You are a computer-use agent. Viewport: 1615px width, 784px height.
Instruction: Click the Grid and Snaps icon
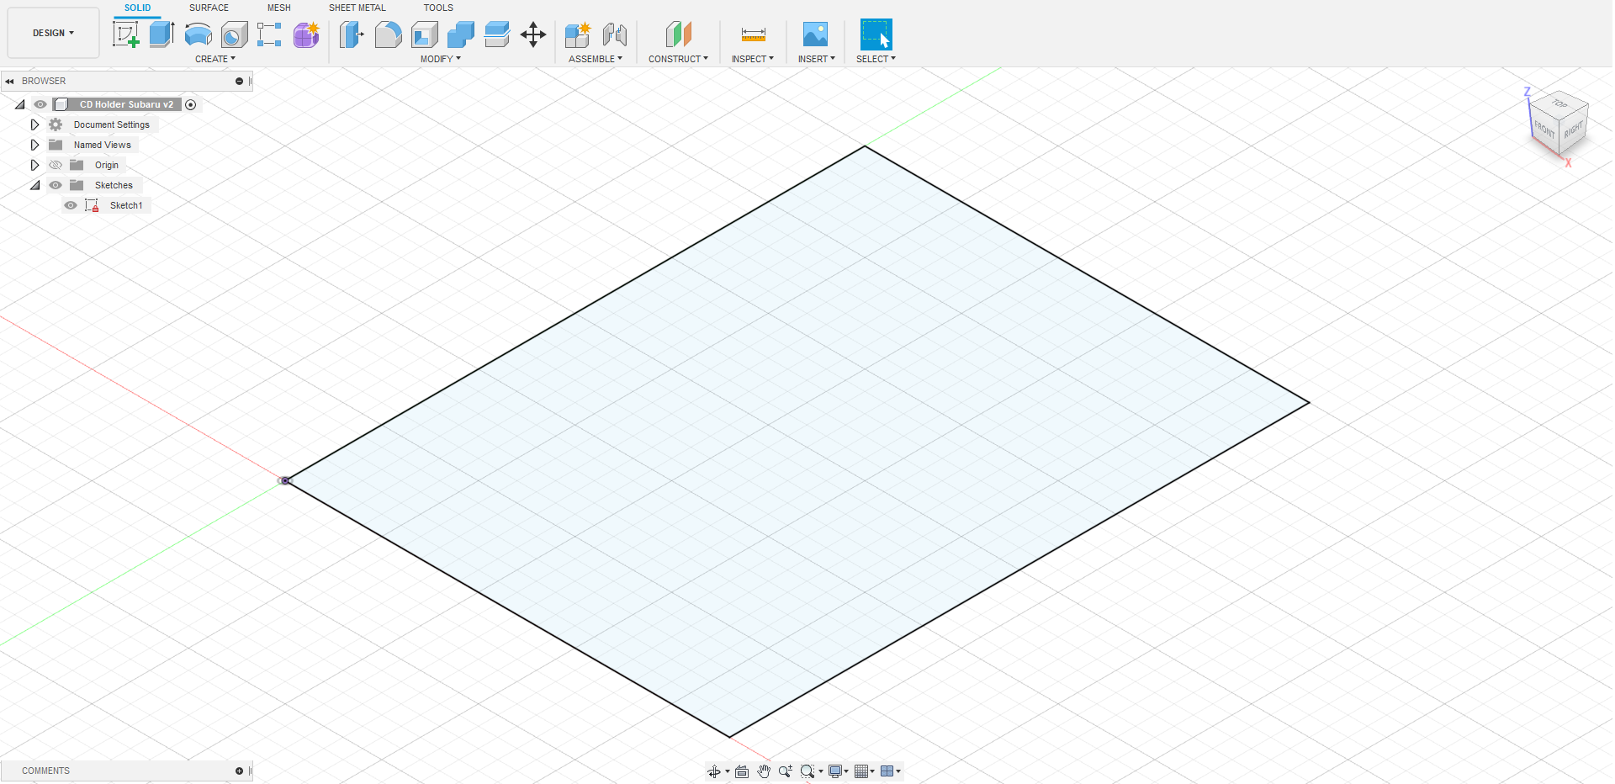(861, 771)
